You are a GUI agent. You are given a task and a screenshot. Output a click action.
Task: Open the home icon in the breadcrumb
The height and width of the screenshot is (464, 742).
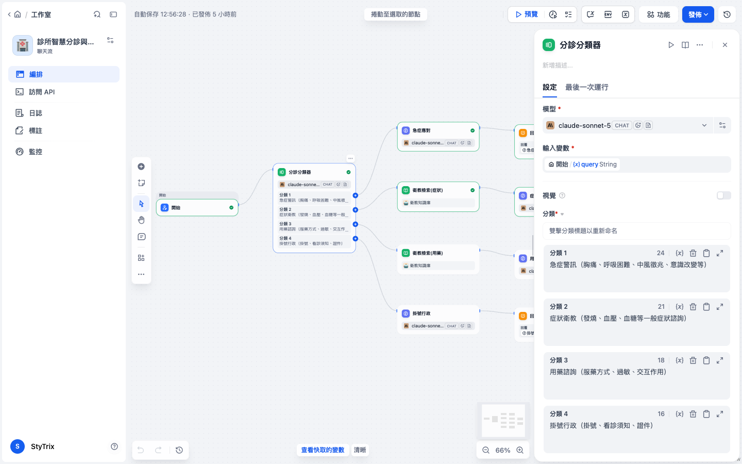18,14
